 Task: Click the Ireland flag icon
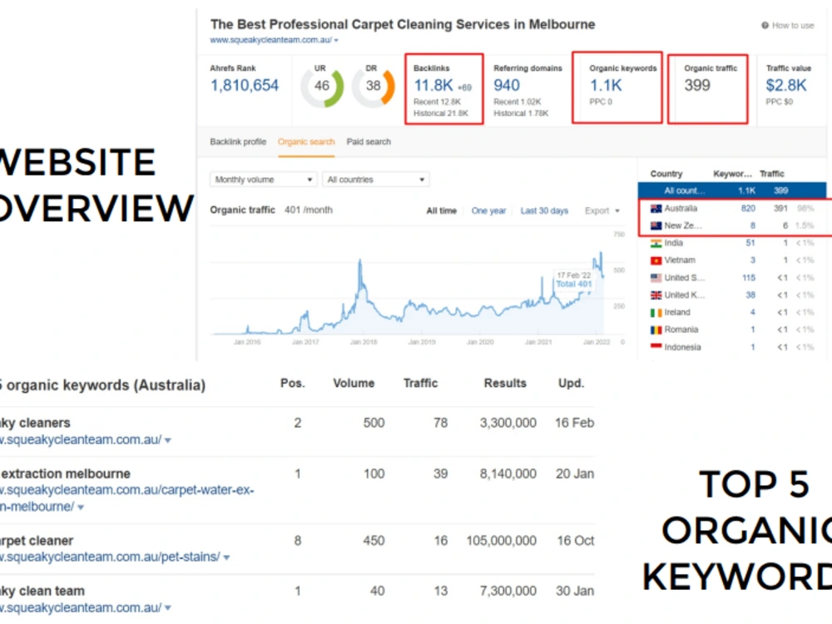pyautogui.click(x=656, y=313)
